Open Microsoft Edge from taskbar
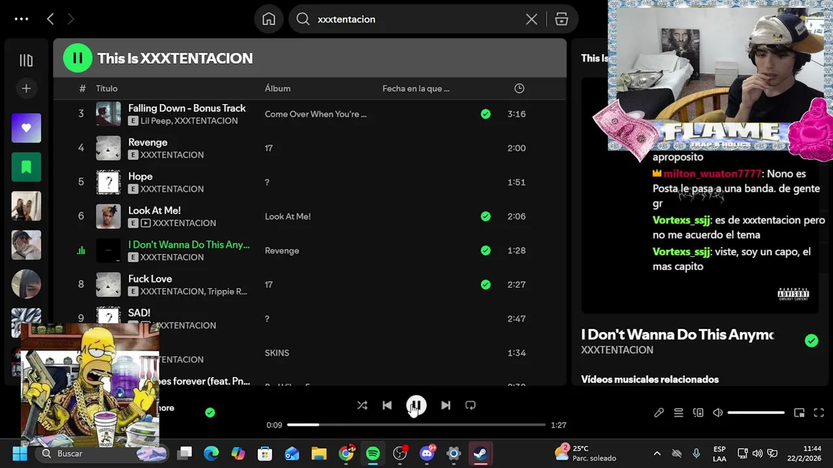 click(211, 454)
